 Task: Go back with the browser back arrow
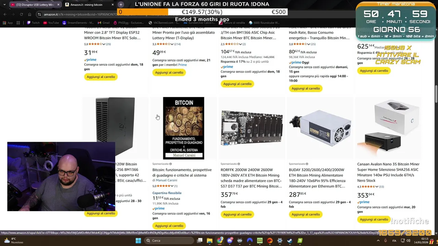click(x=5, y=14)
